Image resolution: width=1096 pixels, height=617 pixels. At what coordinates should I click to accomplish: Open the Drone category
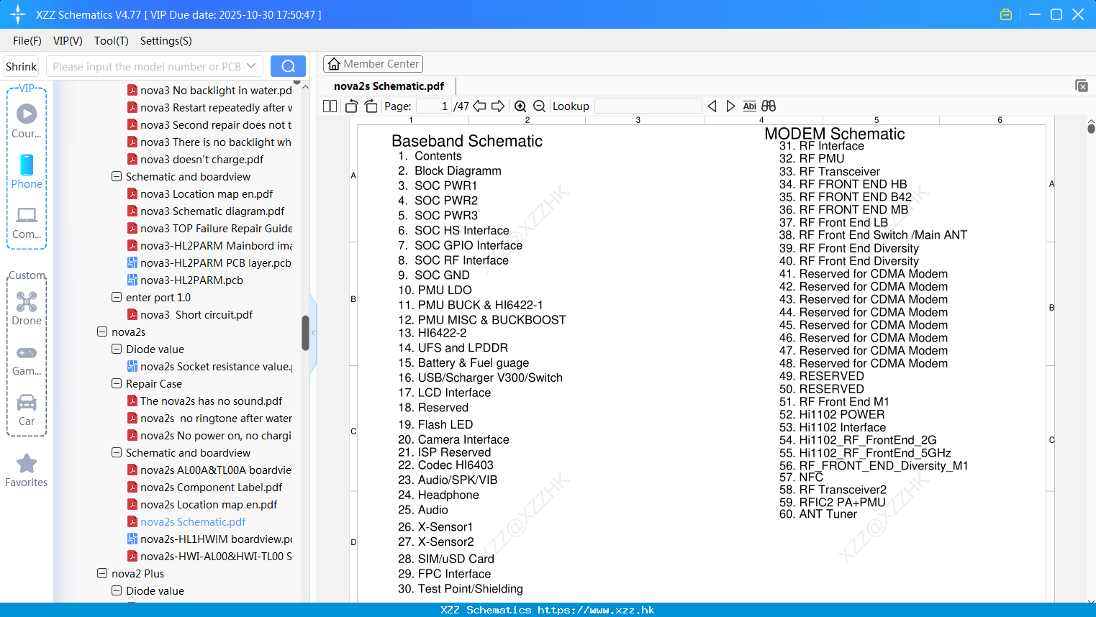point(27,301)
